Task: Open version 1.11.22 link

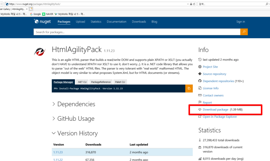Action: click(x=58, y=160)
